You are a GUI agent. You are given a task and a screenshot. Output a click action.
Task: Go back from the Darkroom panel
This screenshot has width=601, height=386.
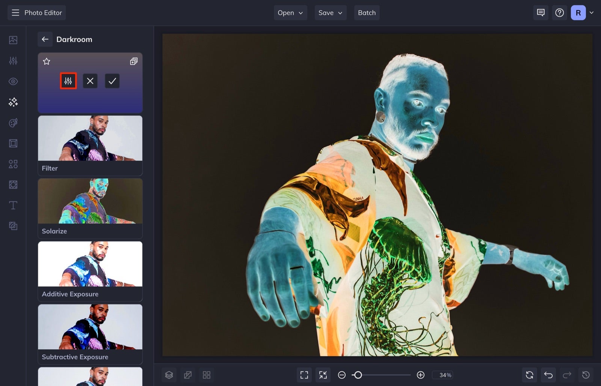coord(45,39)
